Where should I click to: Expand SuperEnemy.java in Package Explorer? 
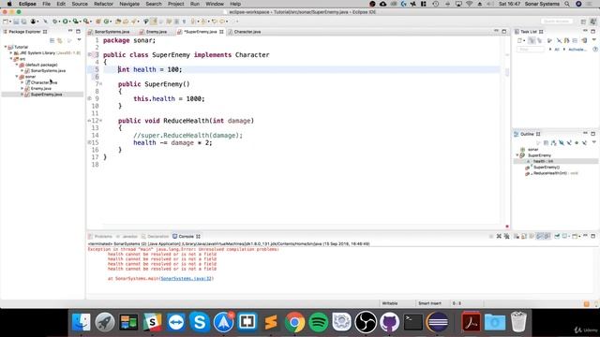tap(22, 94)
